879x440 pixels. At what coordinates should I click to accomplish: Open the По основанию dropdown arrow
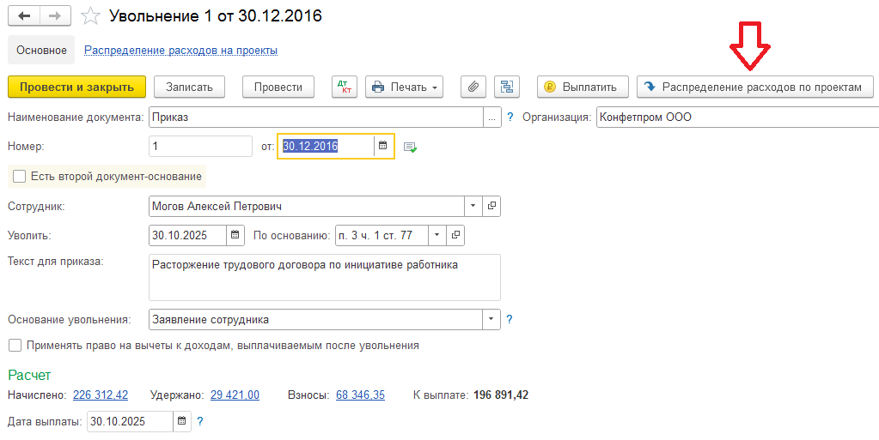tap(437, 235)
